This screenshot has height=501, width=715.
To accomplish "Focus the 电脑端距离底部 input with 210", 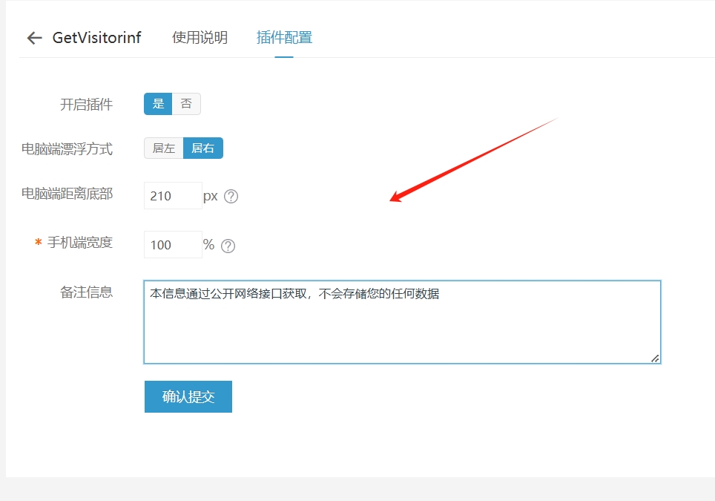I will coord(173,196).
